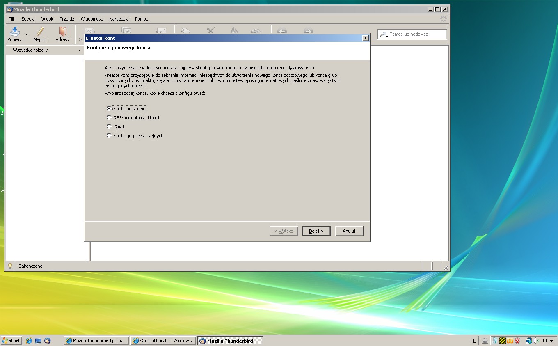Open the Pobierz dropdown arrow
This screenshot has height=346, width=558.
(x=27, y=34)
